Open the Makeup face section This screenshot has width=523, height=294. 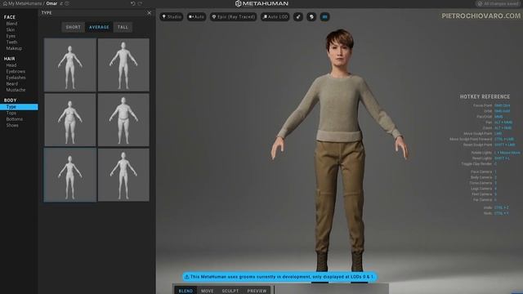tap(14, 48)
